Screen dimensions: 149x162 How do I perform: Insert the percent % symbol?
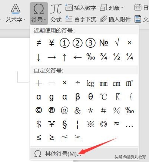pos(116,110)
